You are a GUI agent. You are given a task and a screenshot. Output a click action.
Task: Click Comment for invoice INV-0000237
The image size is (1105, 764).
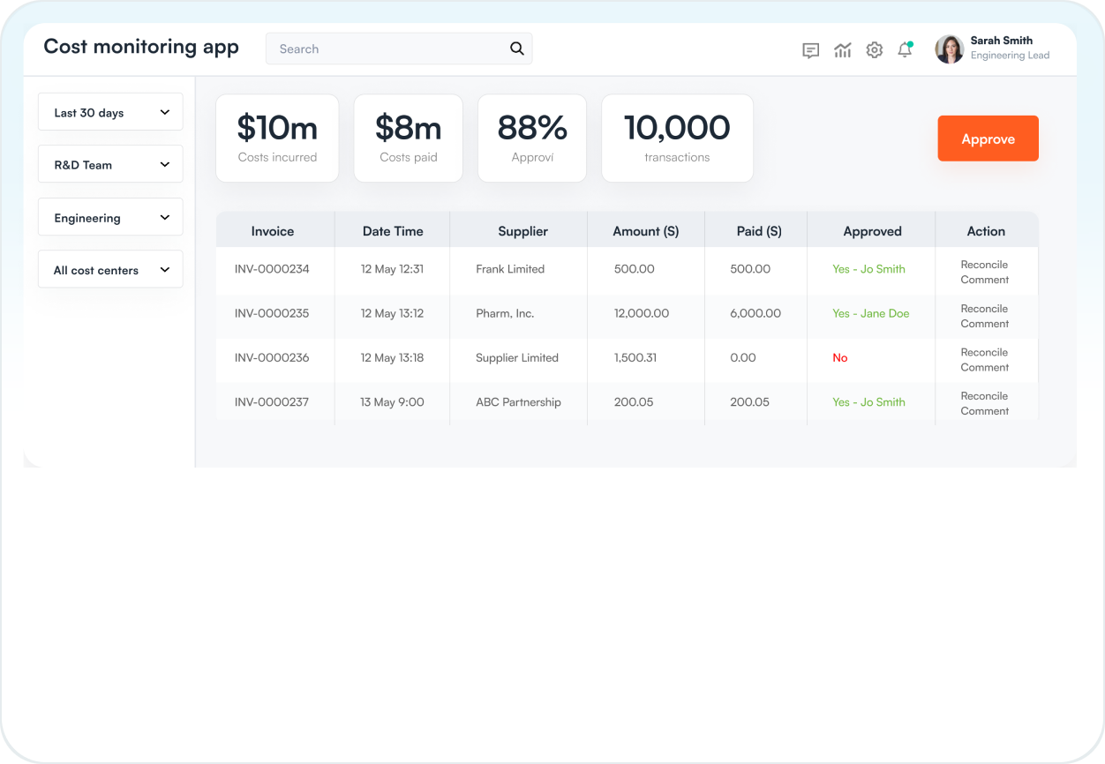click(x=984, y=411)
